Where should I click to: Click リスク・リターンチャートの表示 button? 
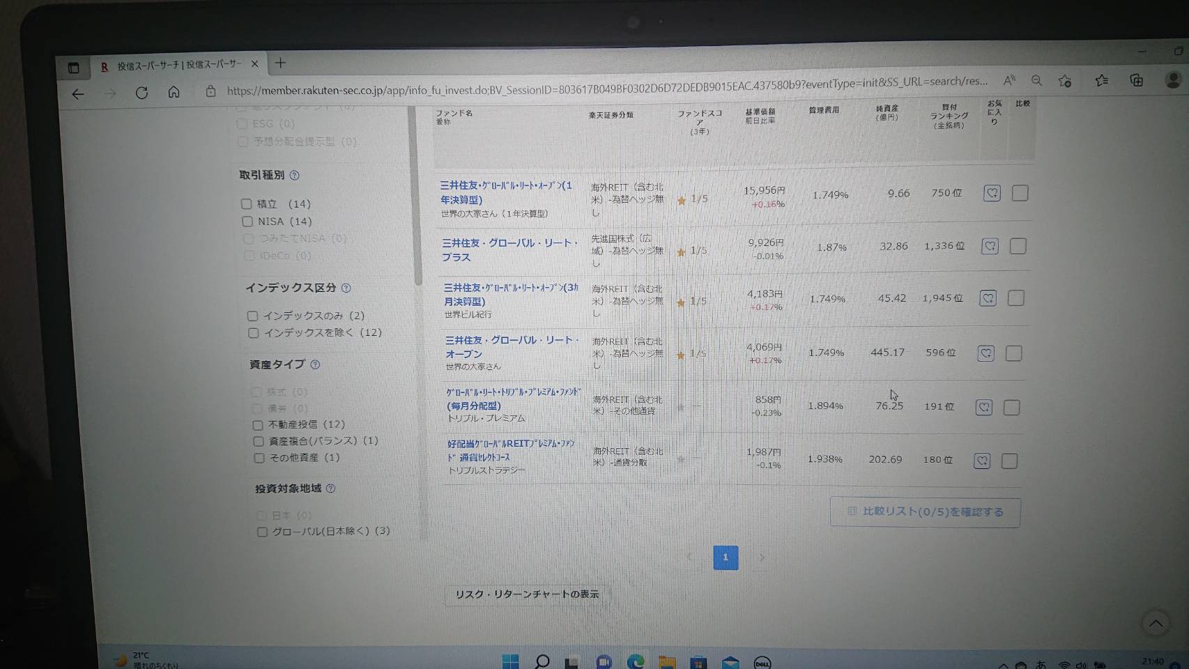[x=526, y=594]
